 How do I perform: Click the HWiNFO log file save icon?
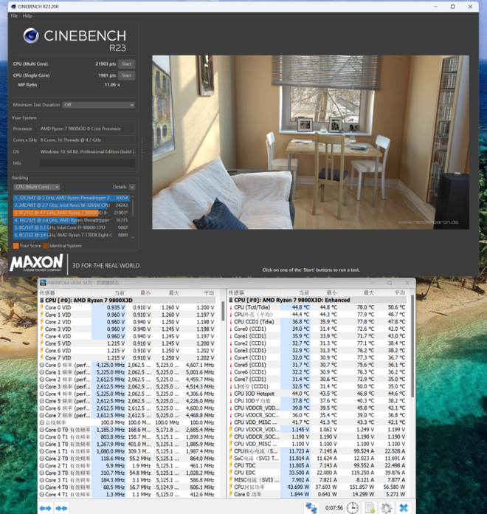click(370, 508)
